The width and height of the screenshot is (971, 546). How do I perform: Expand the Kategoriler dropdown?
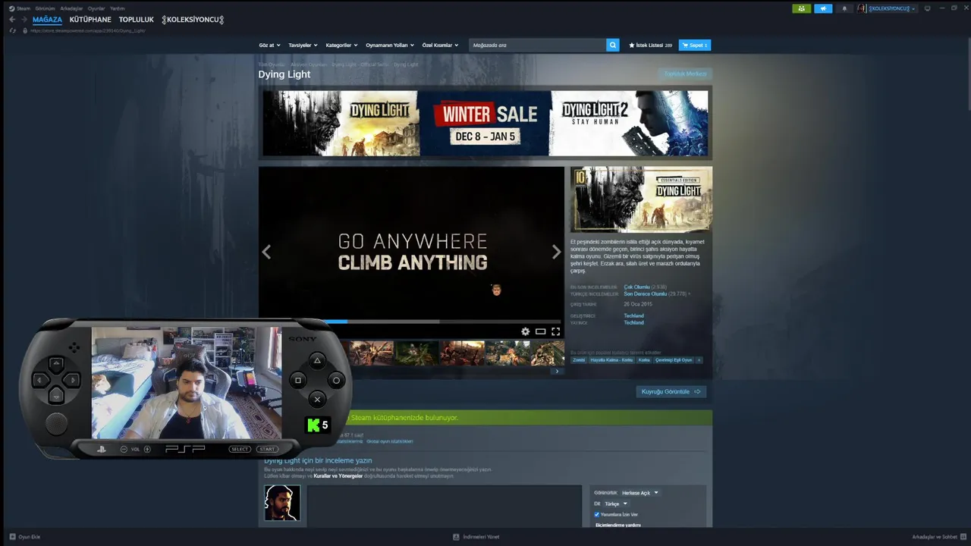point(341,45)
